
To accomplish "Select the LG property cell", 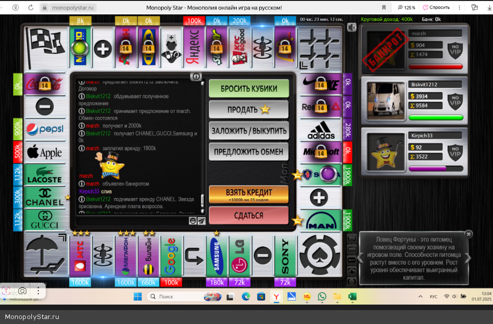I will [240, 256].
